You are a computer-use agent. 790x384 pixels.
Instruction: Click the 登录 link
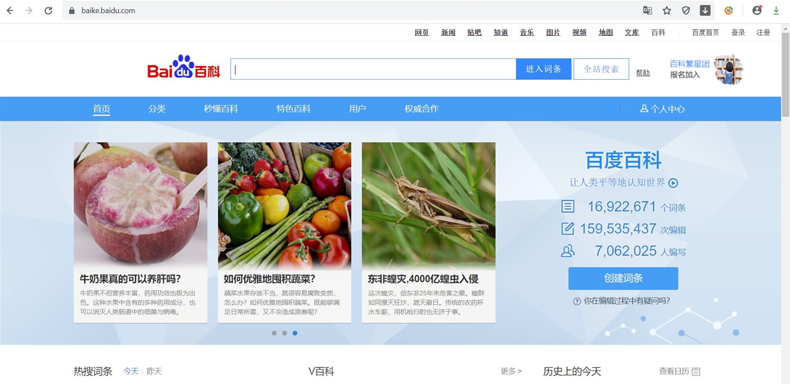coord(738,32)
